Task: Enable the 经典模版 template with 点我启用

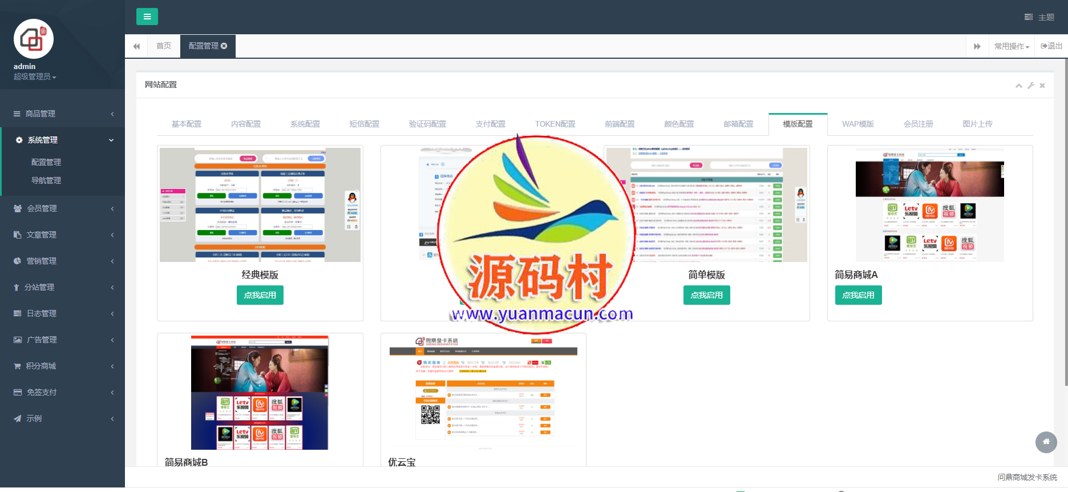Action: (260, 295)
